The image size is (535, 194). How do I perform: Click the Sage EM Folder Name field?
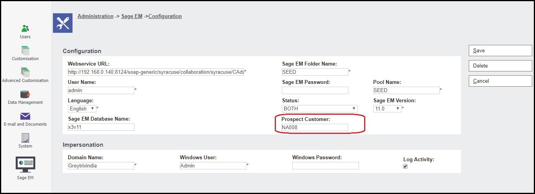315,72
